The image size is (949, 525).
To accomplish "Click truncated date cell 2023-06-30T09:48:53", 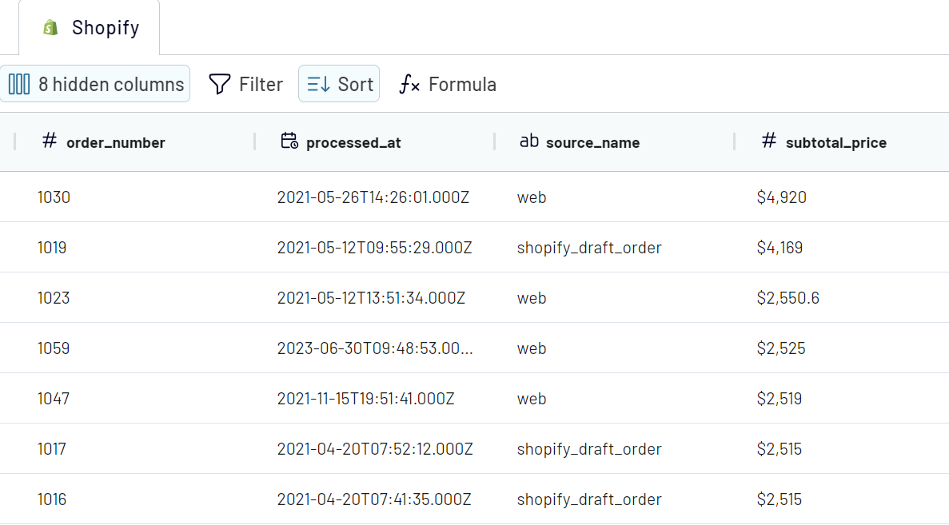I will 375,348.
